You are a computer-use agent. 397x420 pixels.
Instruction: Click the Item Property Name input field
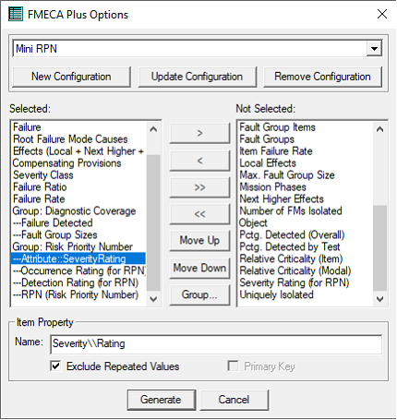tap(216, 344)
